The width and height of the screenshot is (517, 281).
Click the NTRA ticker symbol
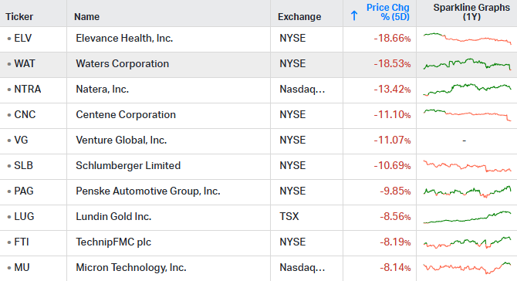coord(27,89)
